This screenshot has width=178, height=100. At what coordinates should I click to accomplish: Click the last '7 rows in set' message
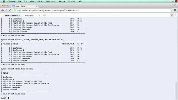(x=13, y=94)
